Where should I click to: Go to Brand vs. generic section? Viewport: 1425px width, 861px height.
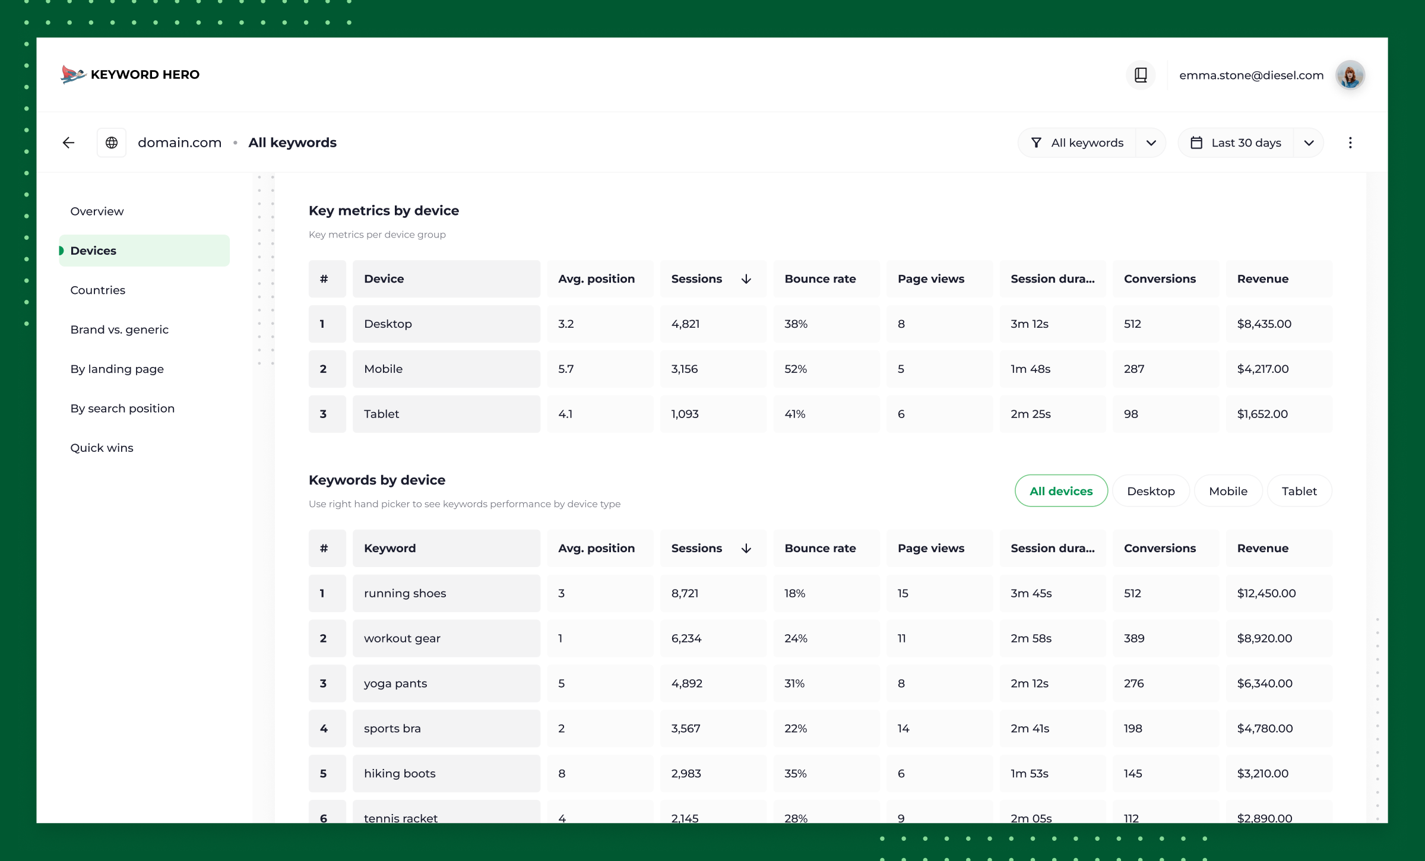144,330
